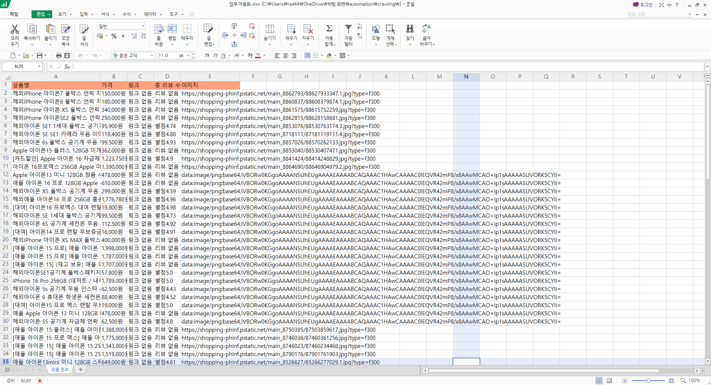Click the Copy (복사하기) icon
Viewport: 711px width, 385px height.
coord(32,29)
